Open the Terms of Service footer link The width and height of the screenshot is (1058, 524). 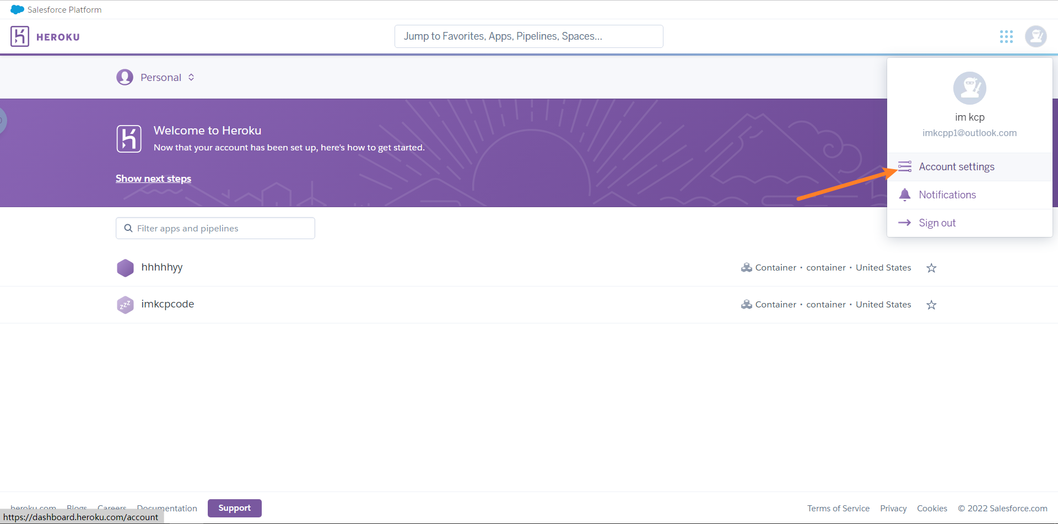(x=838, y=508)
